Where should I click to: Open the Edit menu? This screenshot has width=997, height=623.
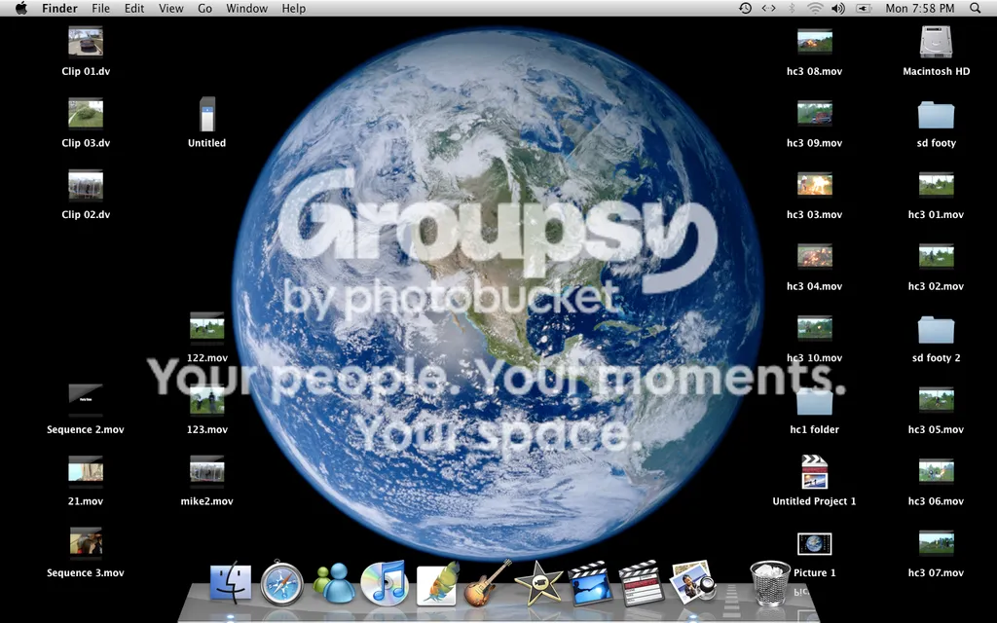point(134,8)
